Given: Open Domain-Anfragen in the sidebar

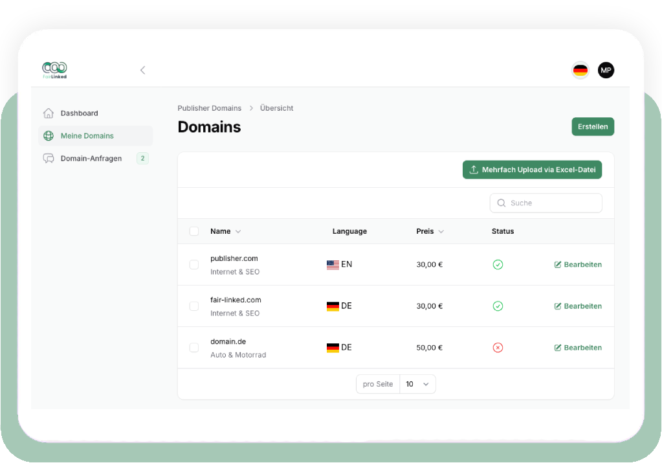Looking at the screenshot, I should [x=91, y=159].
